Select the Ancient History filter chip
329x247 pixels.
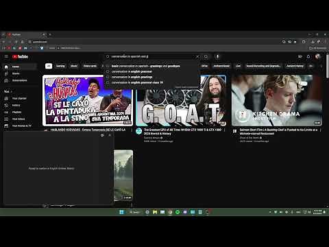[x=295, y=66]
